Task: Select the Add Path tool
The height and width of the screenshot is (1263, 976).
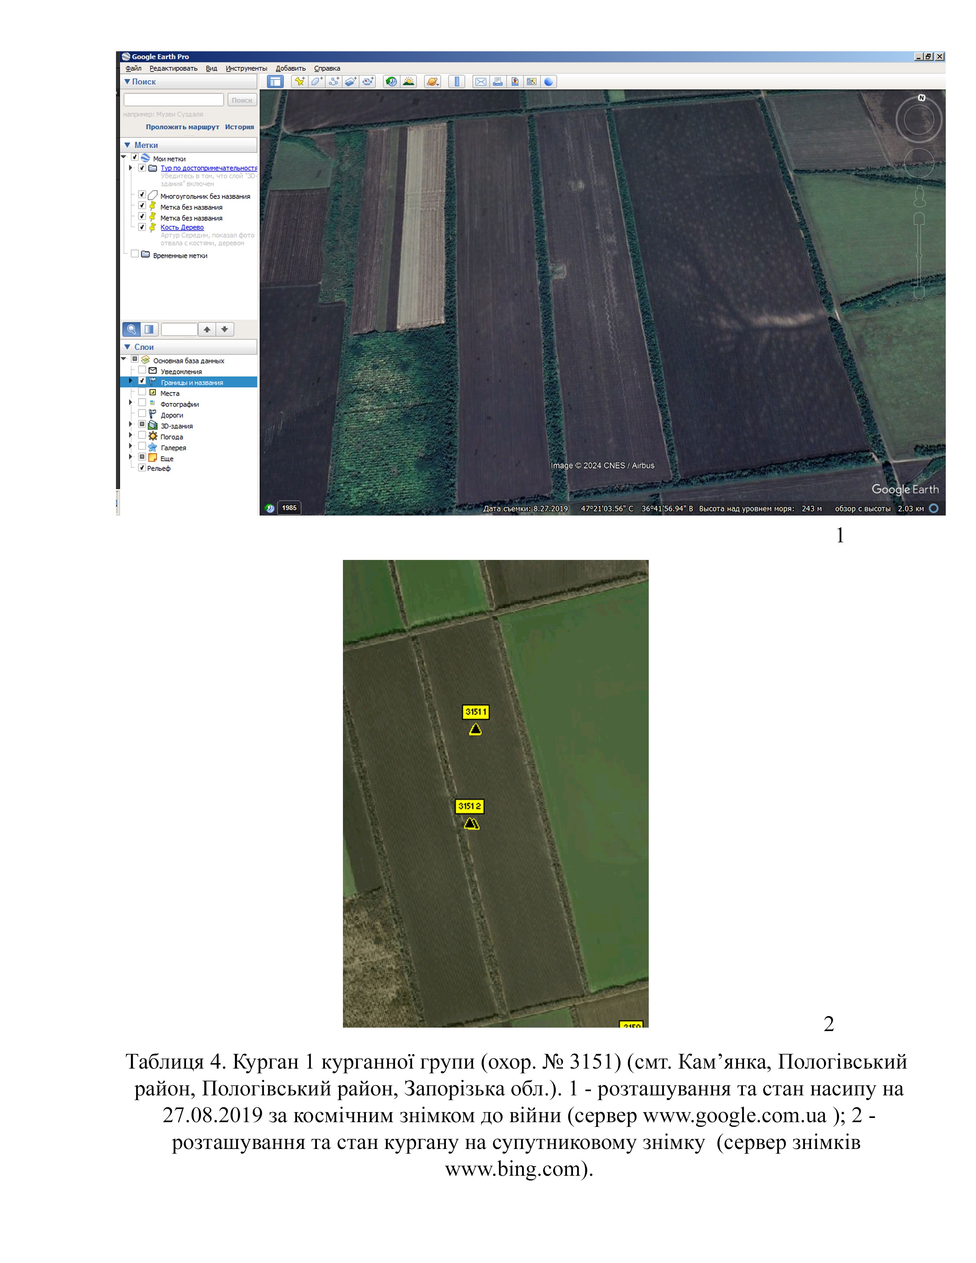Action: point(334,82)
